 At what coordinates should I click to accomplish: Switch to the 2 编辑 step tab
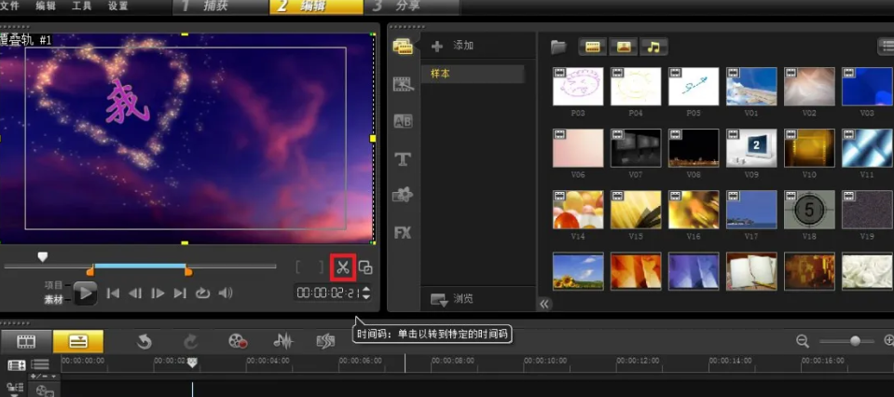(x=315, y=7)
